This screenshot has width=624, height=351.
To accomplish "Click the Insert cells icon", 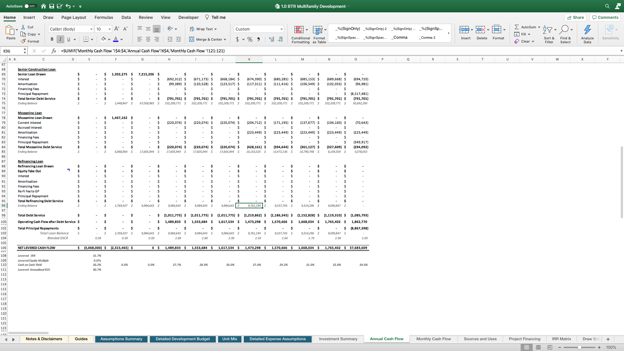I will [464, 30].
